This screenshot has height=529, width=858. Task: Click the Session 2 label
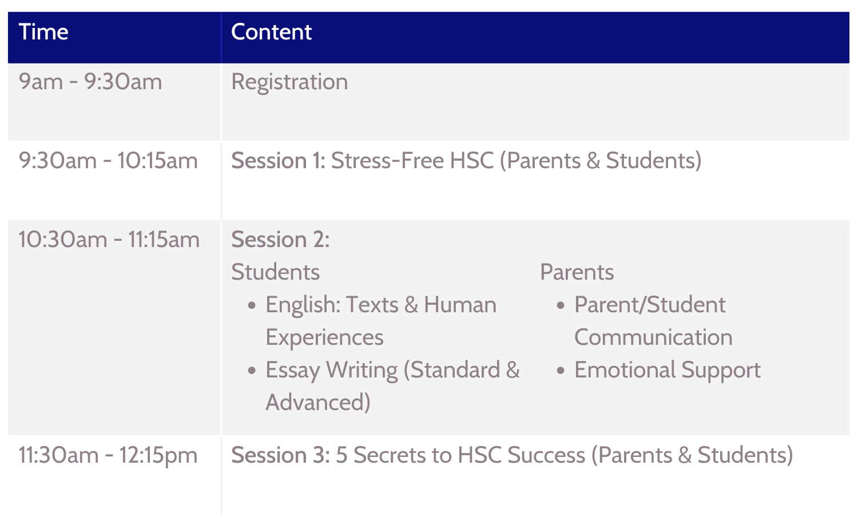tap(280, 240)
